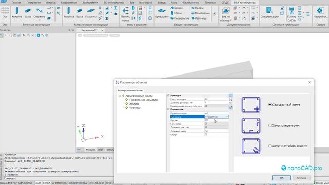Select the concrete Стержень tool
Screen dimensions: 329x185
[x=39, y=12]
